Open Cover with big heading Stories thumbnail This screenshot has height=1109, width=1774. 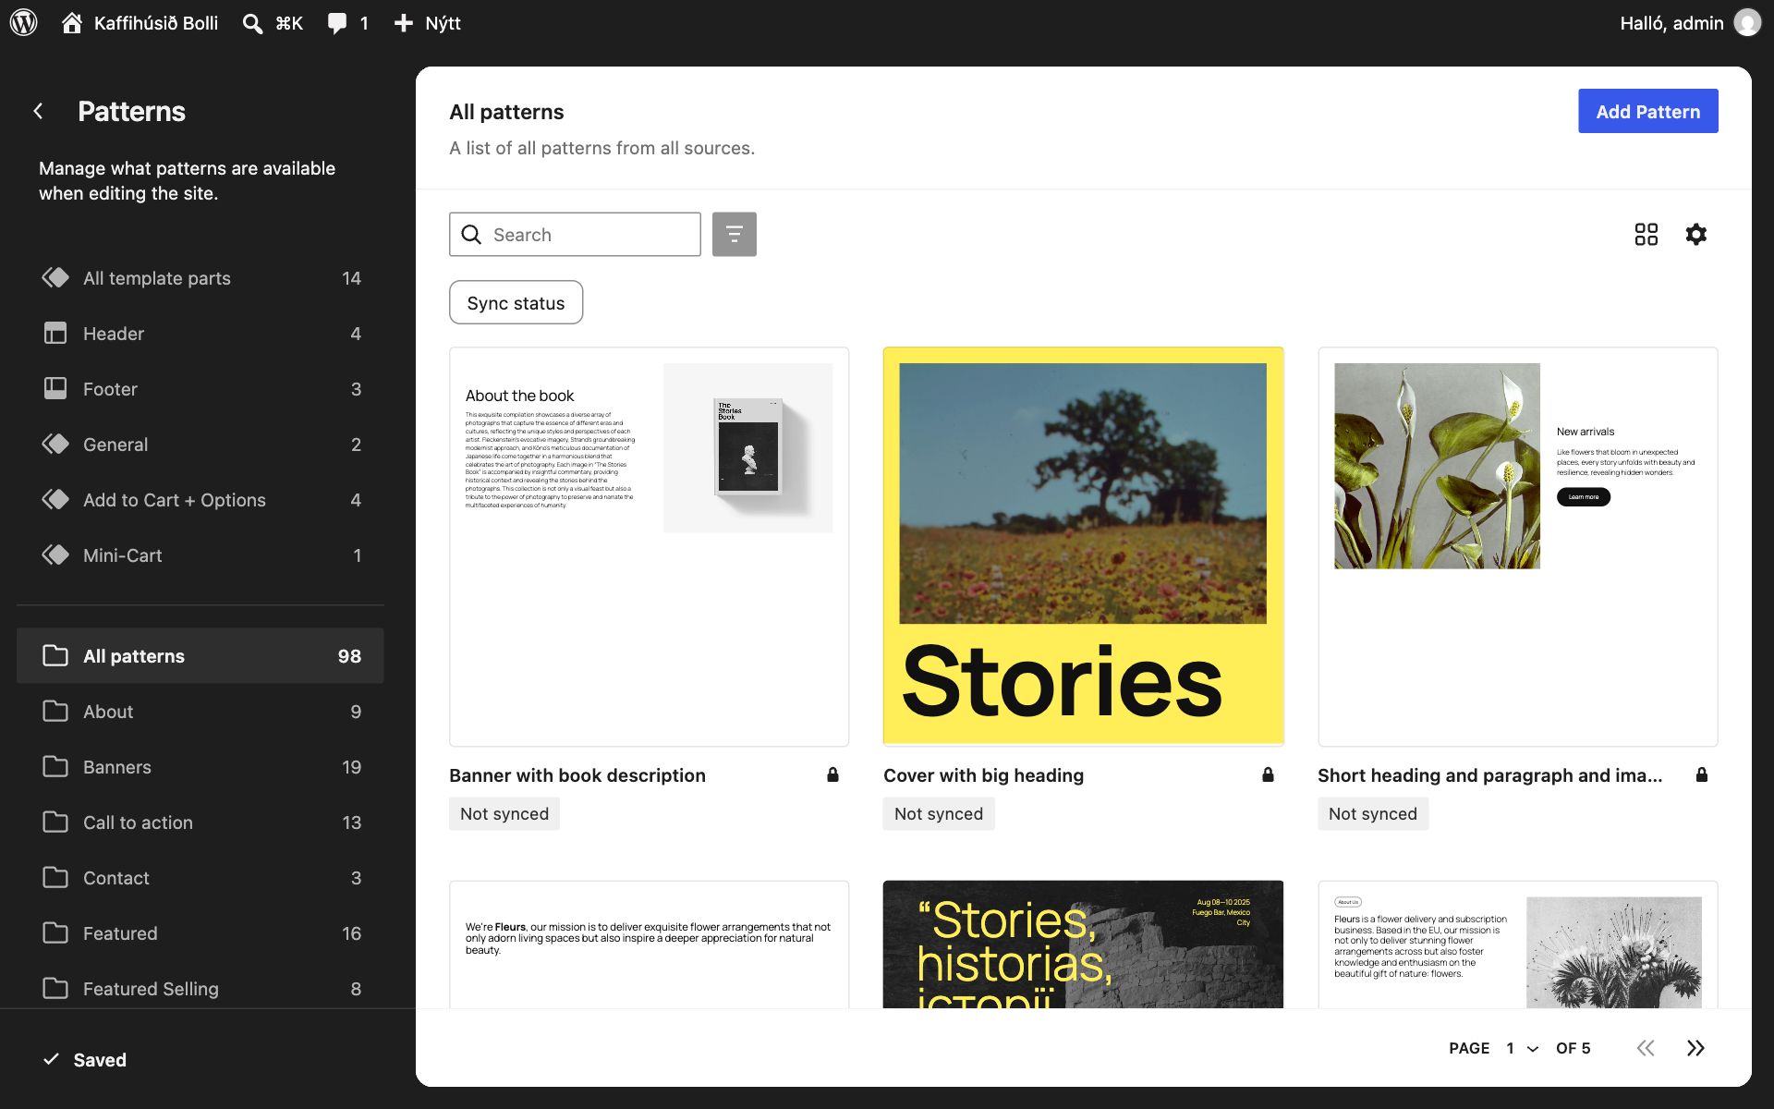[x=1083, y=546]
